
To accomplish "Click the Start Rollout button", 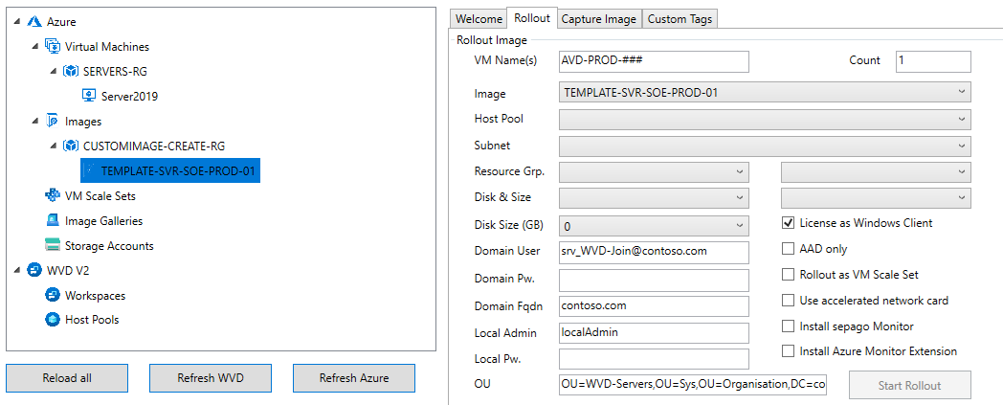I will pos(909,385).
